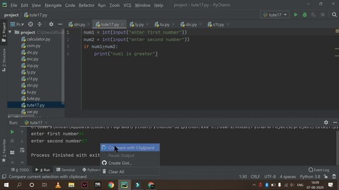Open the TODO tool window

click(20, 170)
